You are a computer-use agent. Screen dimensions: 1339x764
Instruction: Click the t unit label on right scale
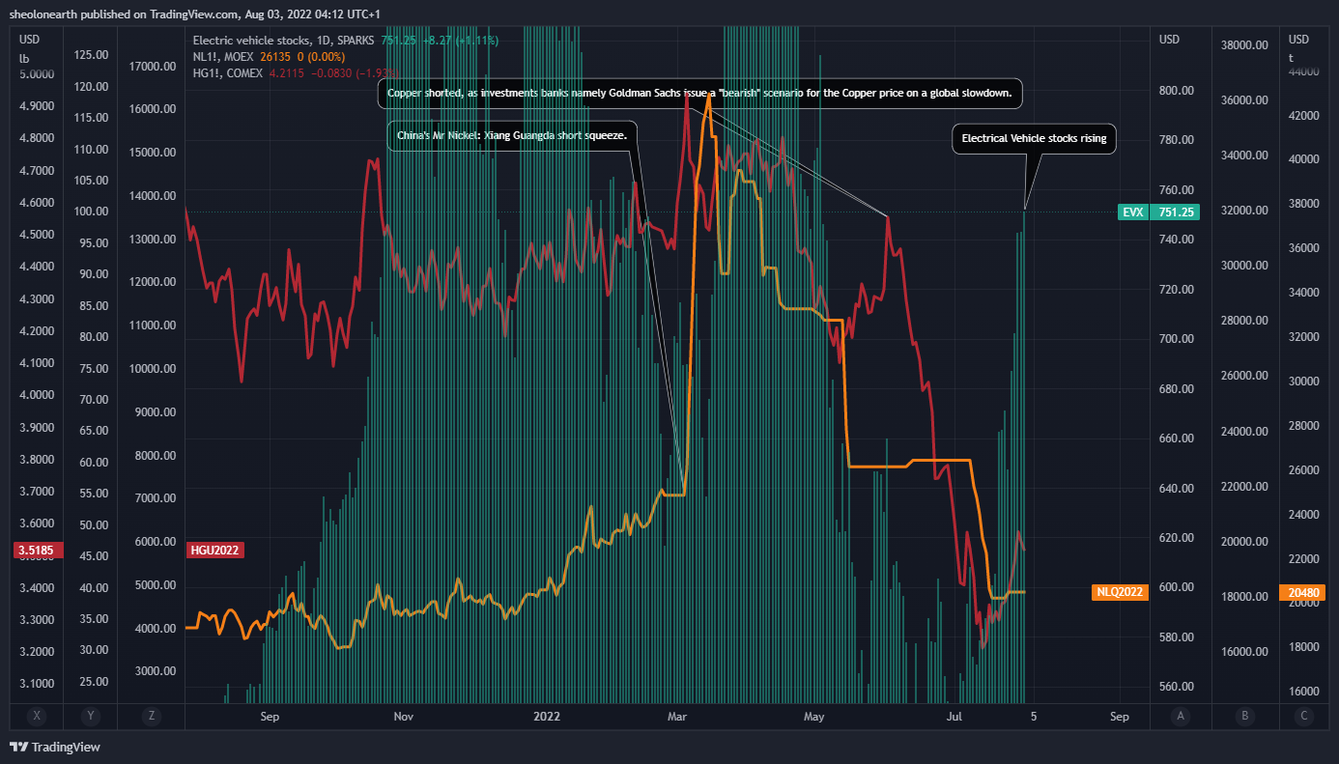click(x=1291, y=57)
